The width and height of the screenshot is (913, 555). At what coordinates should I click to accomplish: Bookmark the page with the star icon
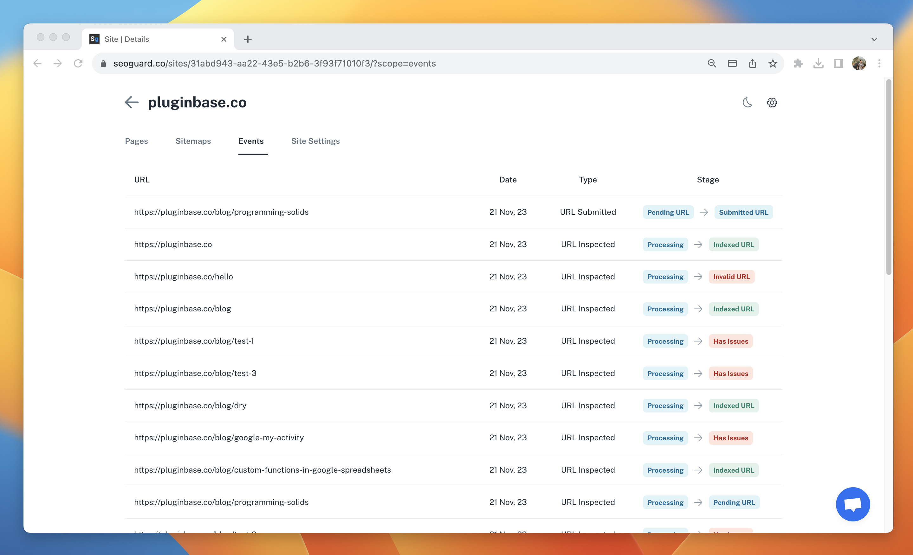(x=773, y=64)
